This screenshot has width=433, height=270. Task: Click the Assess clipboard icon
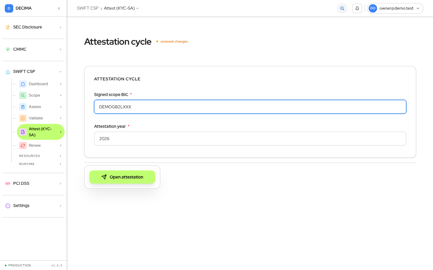click(23, 107)
